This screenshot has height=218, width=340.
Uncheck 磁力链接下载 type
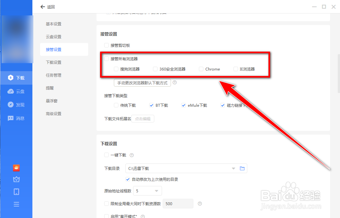pos(223,105)
